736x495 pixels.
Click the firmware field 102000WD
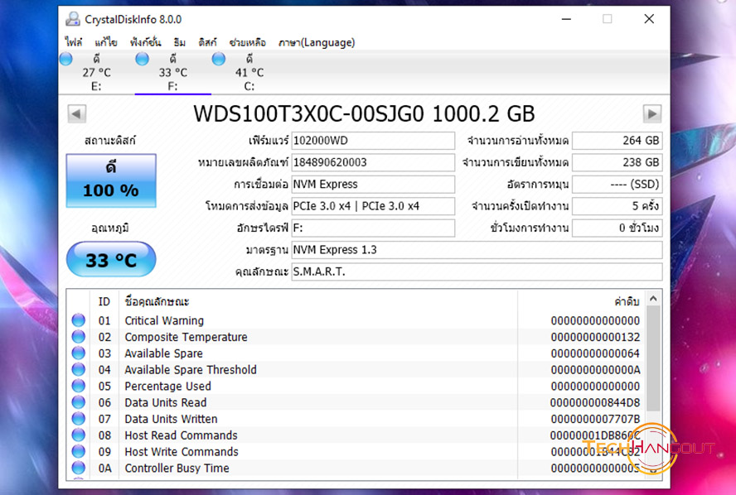pyautogui.click(x=373, y=141)
